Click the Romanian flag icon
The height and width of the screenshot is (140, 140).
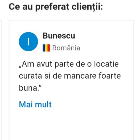click(46, 48)
